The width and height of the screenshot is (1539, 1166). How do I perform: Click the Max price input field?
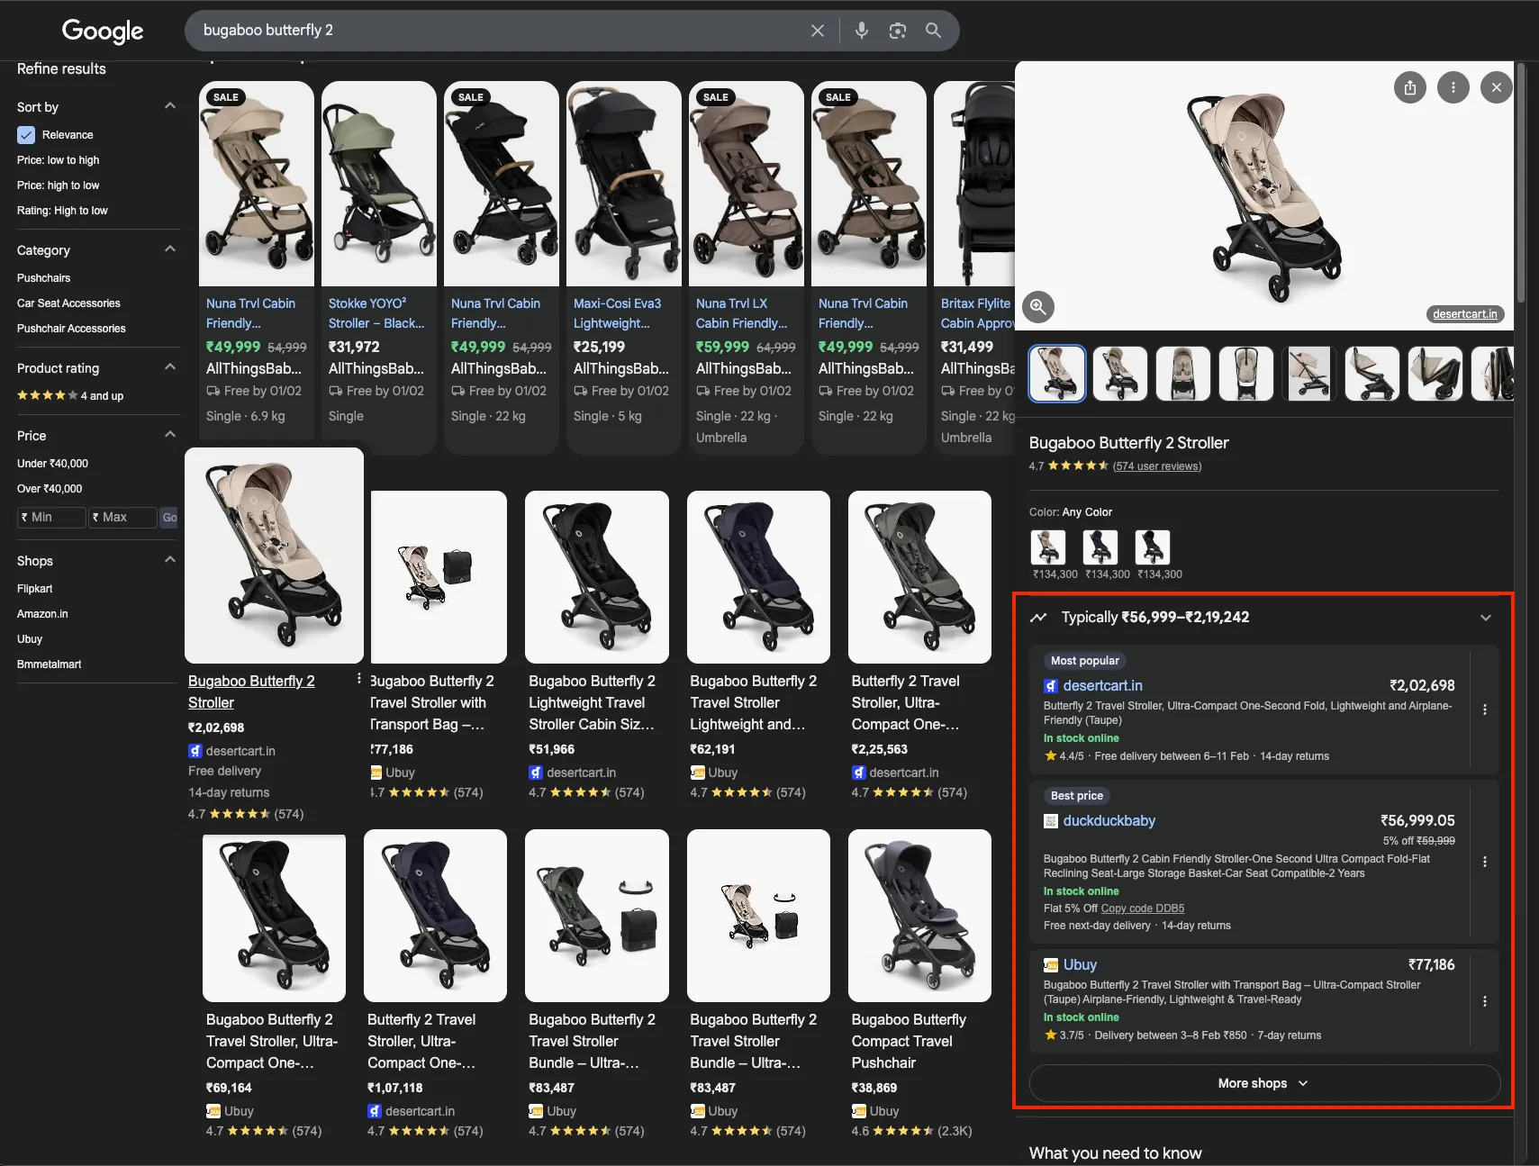[122, 518]
